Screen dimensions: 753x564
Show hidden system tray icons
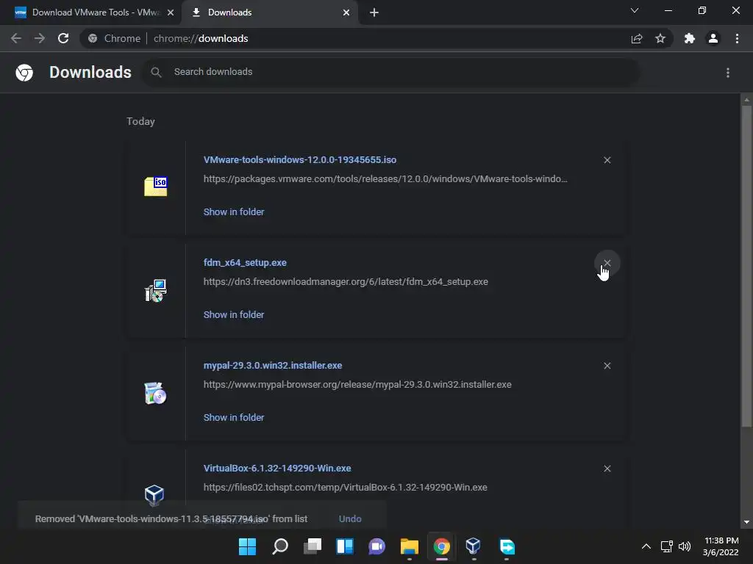[646, 546]
